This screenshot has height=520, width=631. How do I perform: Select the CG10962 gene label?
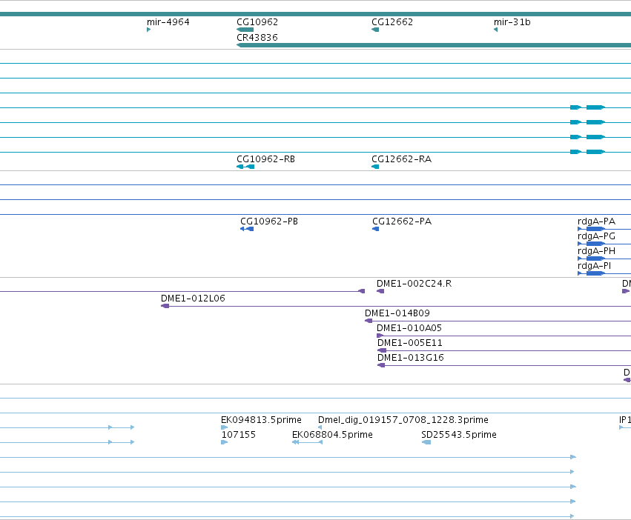257,21
